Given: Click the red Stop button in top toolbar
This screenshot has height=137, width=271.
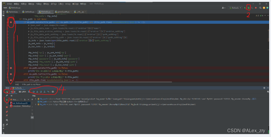Looking at the screenshot, I should coord(256,8).
